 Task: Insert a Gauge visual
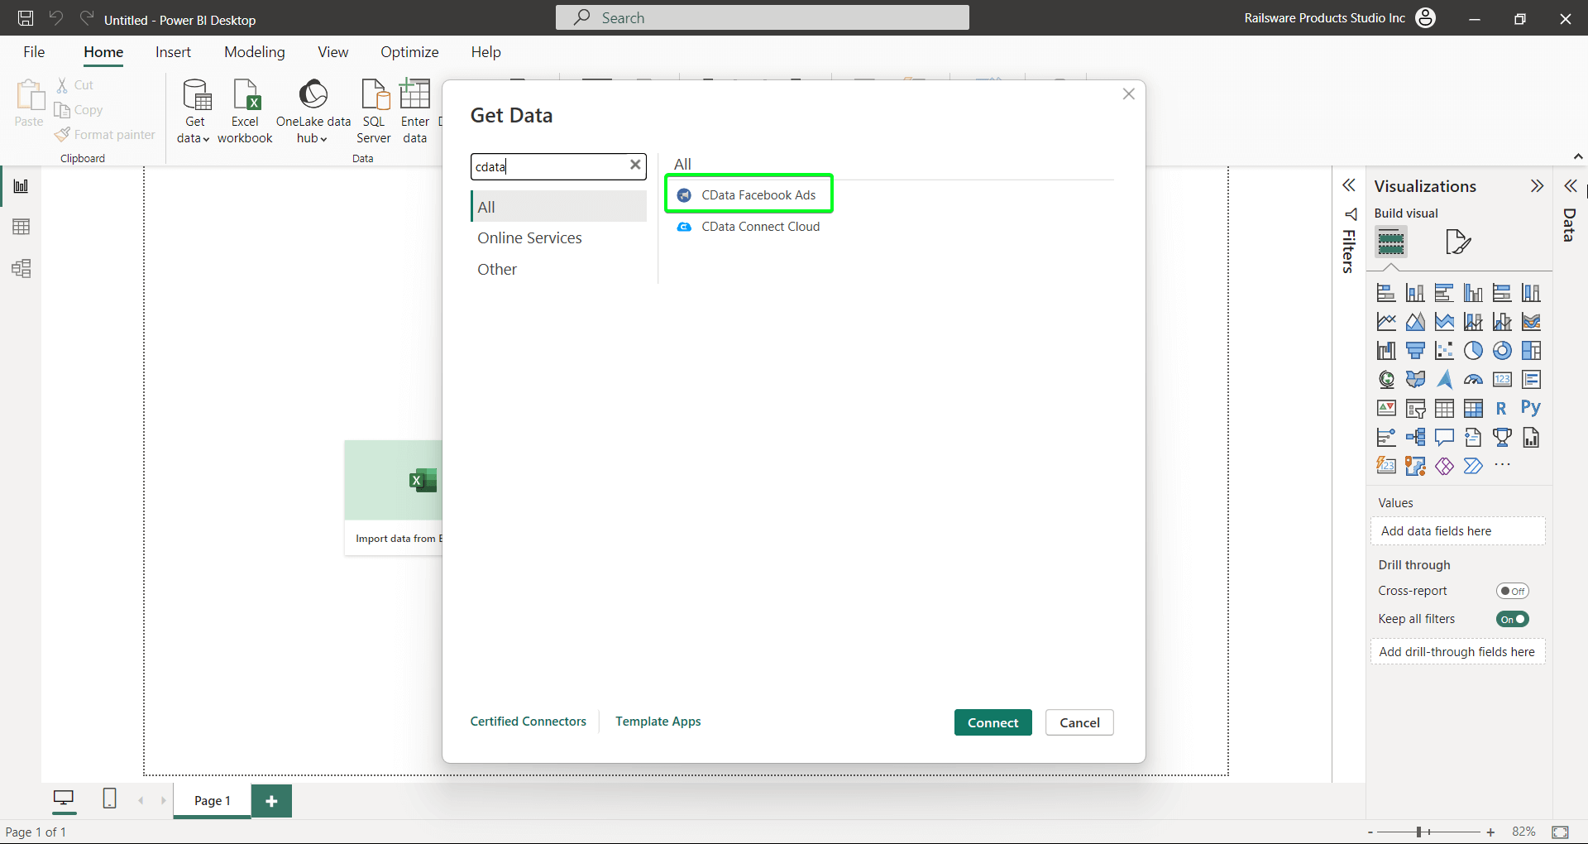pyautogui.click(x=1473, y=380)
